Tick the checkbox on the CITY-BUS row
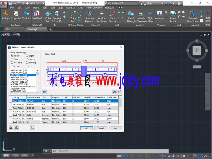 (10, 112)
